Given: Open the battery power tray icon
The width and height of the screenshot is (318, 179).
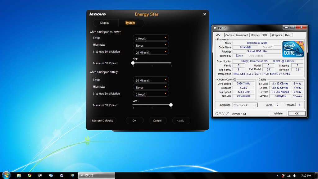Looking at the screenshot, I should tap(283, 176).
